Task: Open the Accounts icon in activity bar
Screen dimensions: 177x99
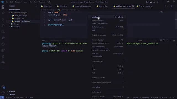Action: (x=3, y=87)
